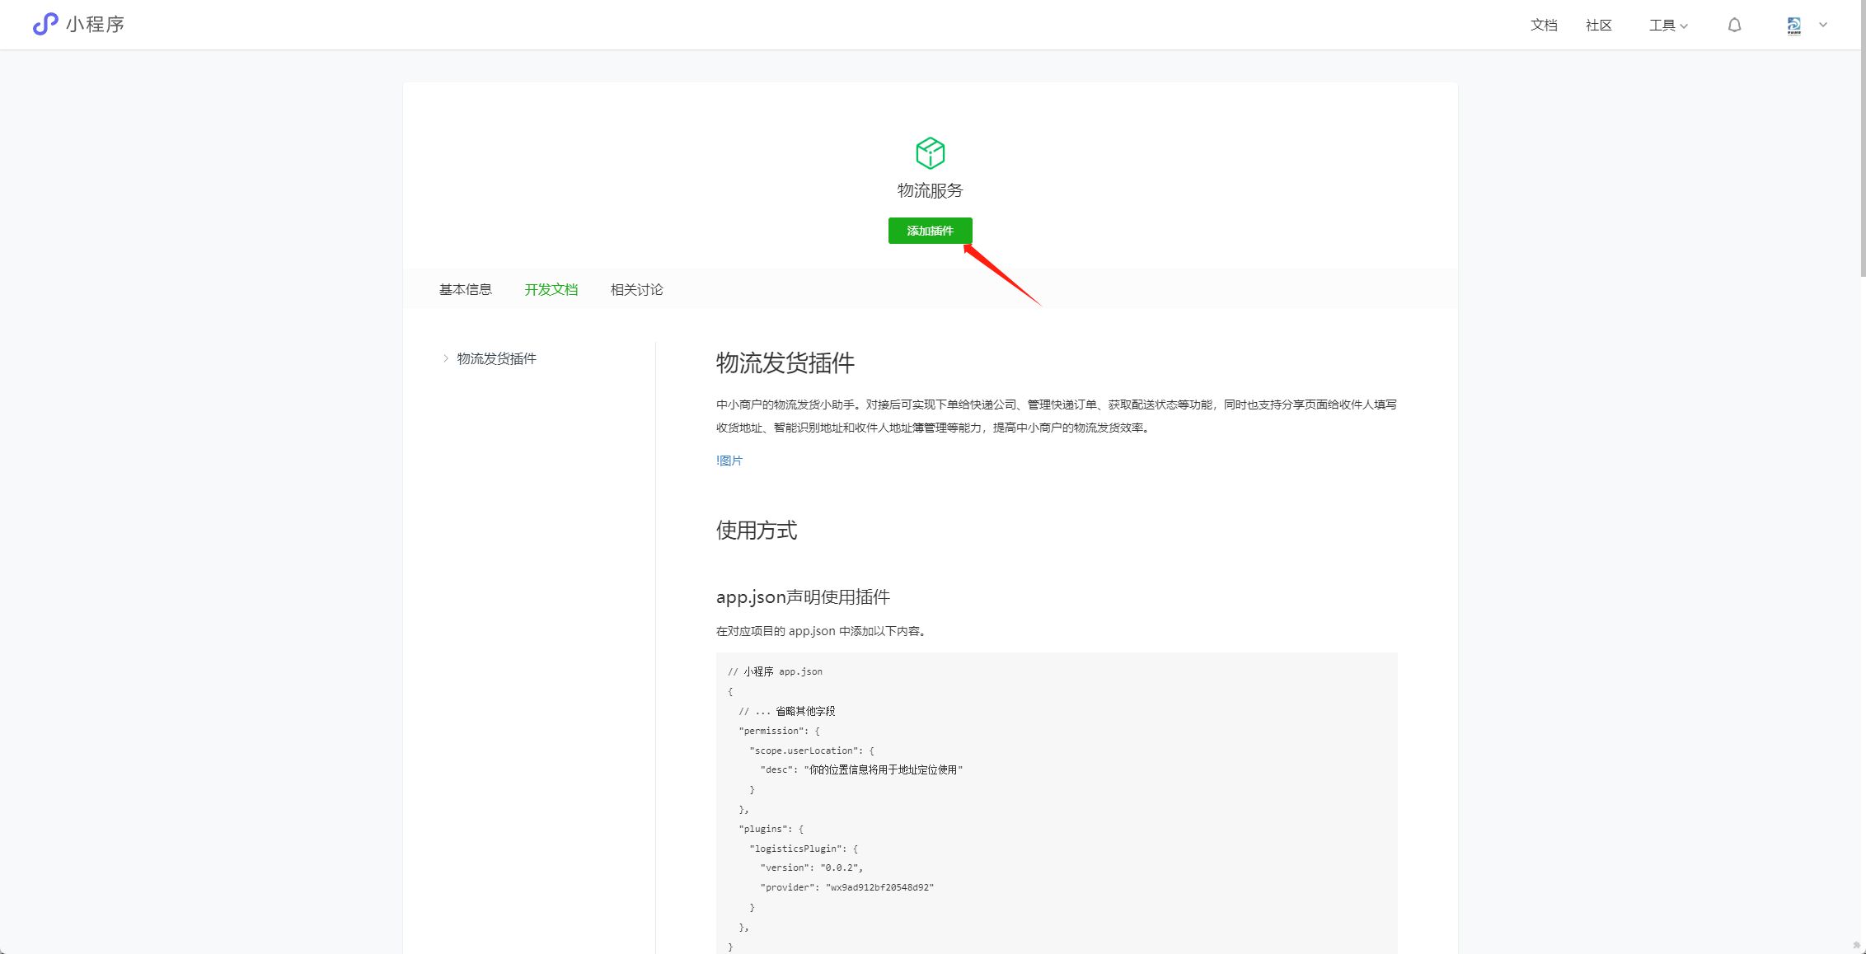Click the 小程序 title text beside logo
This screenshot has height=954, width=1866.
pyautogui.click(x=95, y=25)
